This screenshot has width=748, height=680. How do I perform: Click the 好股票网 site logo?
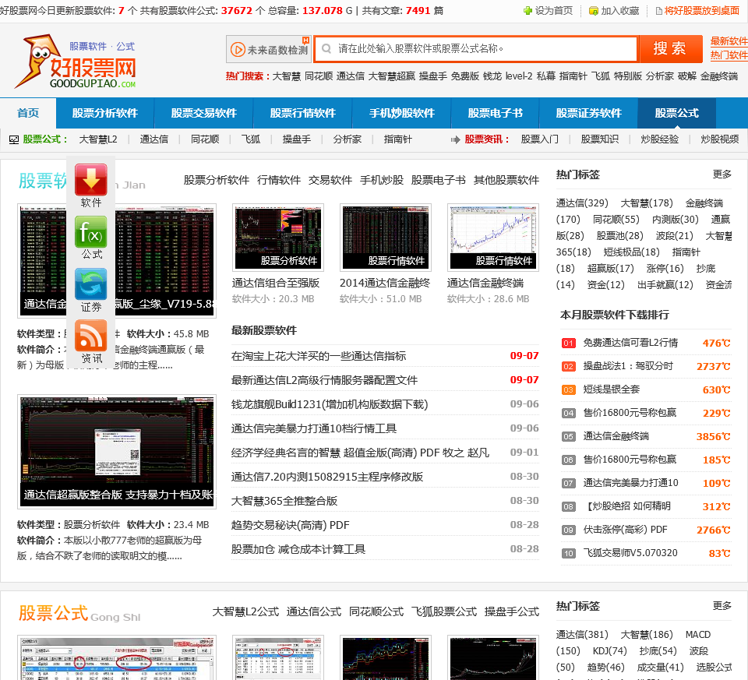(x=76, y=61)
